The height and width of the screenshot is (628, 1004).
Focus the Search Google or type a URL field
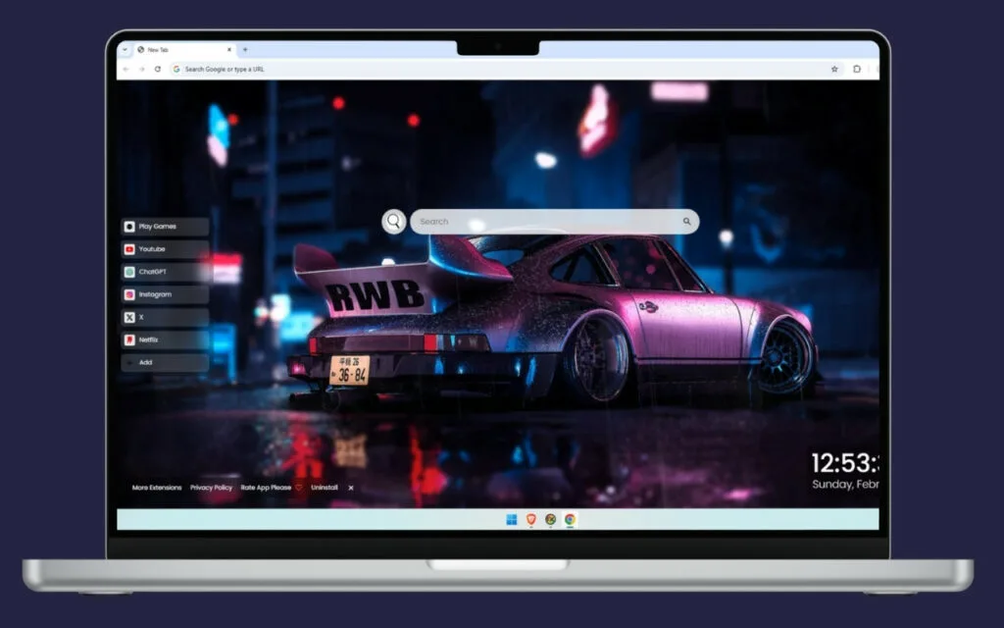pos(506,70)
